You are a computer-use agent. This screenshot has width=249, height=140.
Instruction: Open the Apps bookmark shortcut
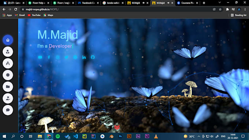pos(7,15)
